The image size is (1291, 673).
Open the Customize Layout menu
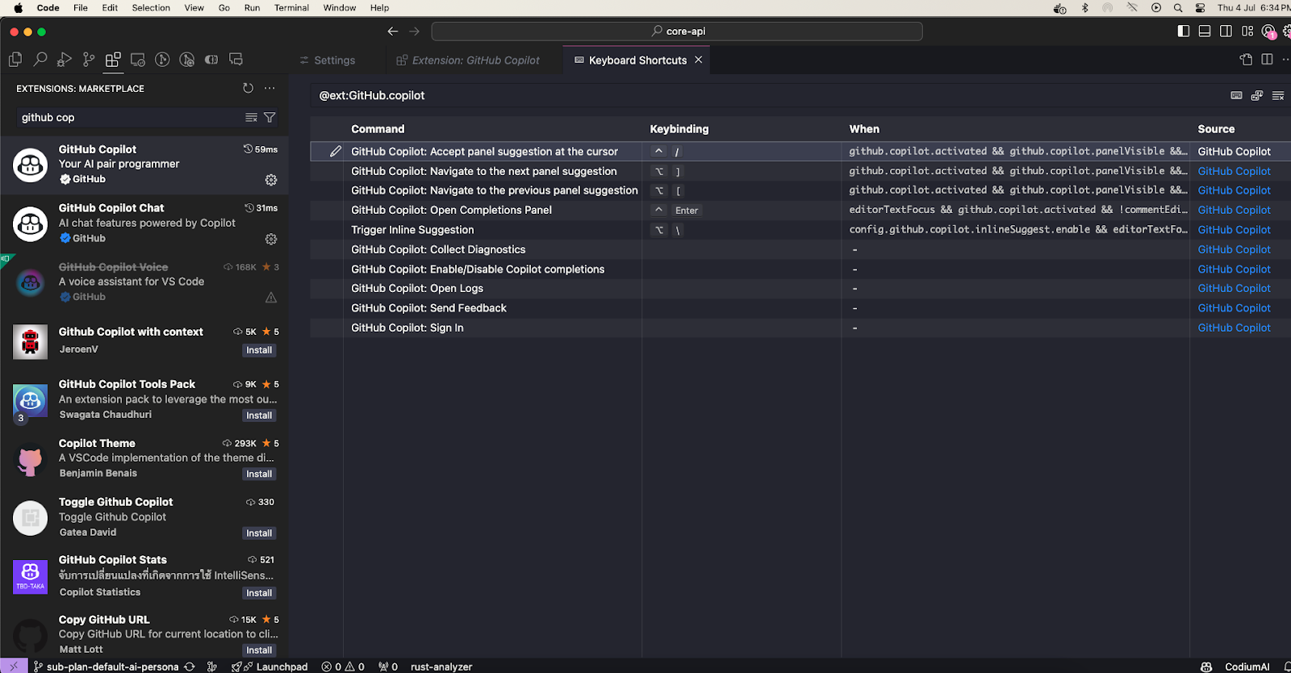tap(1247, 31)
